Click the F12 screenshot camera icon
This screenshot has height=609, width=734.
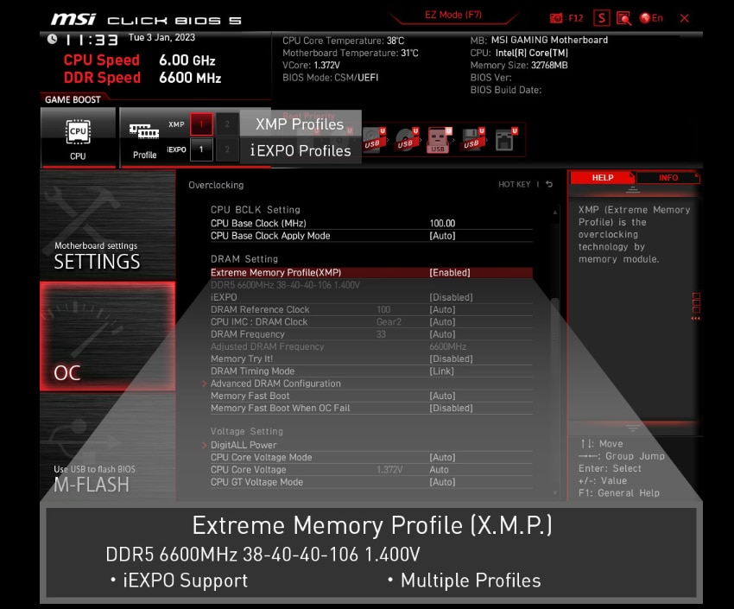tap(556, 18)
